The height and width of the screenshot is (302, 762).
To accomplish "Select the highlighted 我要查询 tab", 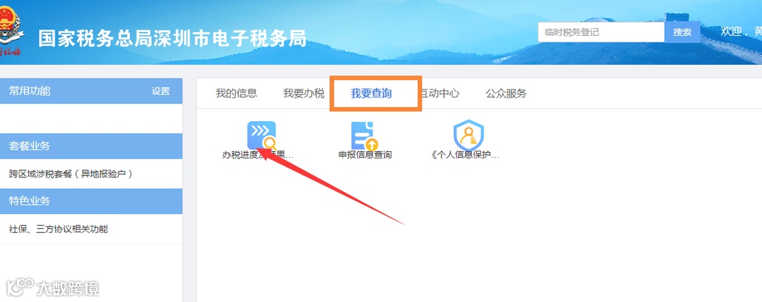I will (371, 93).
